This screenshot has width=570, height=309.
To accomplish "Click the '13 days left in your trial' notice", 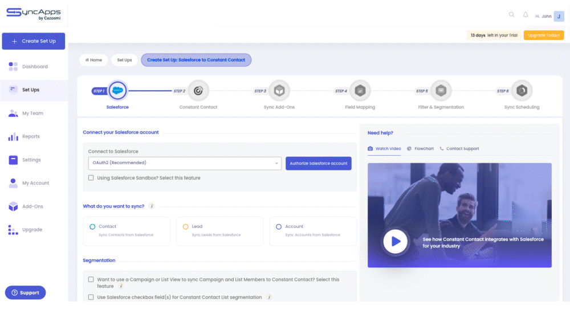I will tap(494, 35).
